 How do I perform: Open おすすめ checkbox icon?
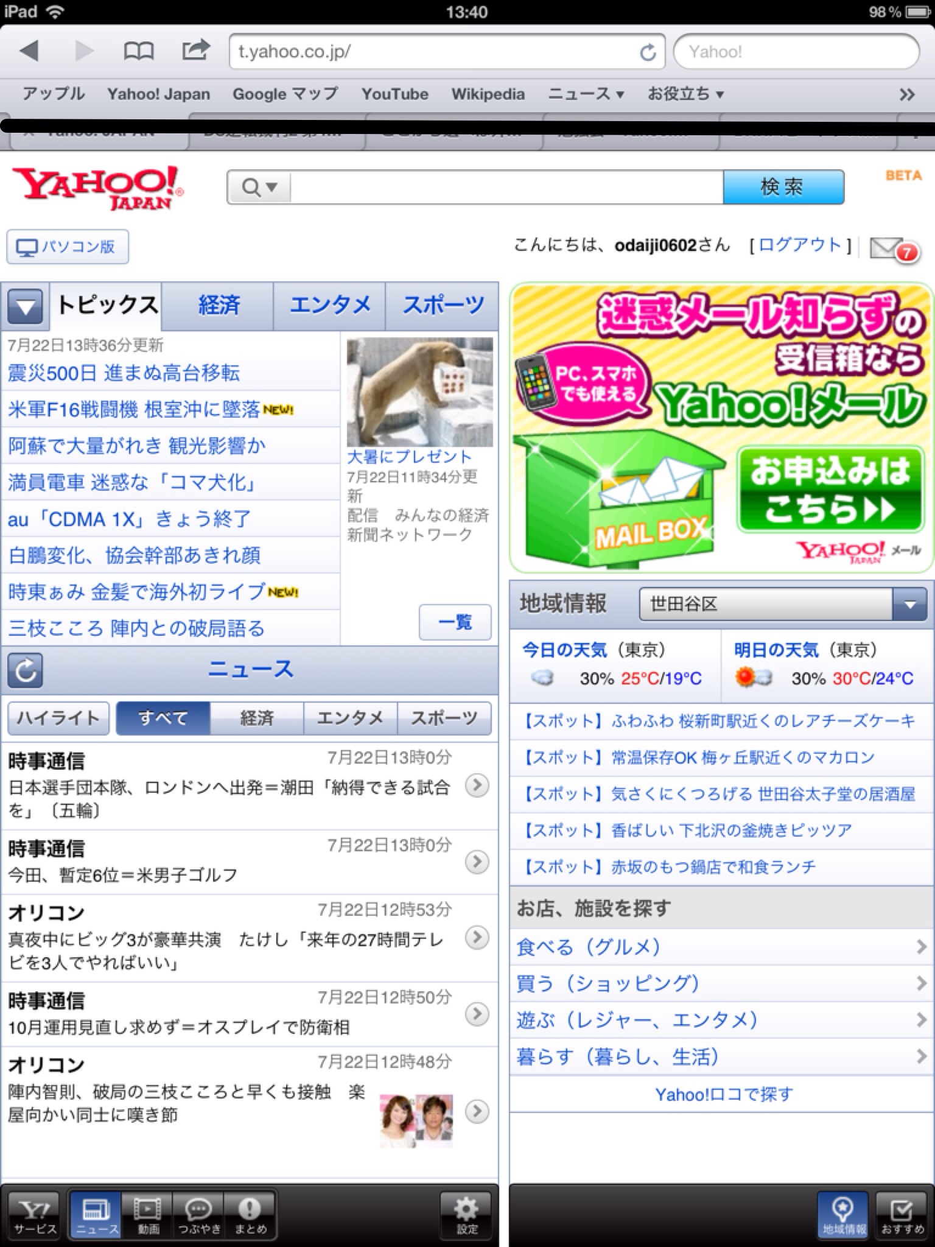(x=902, y=1216)
